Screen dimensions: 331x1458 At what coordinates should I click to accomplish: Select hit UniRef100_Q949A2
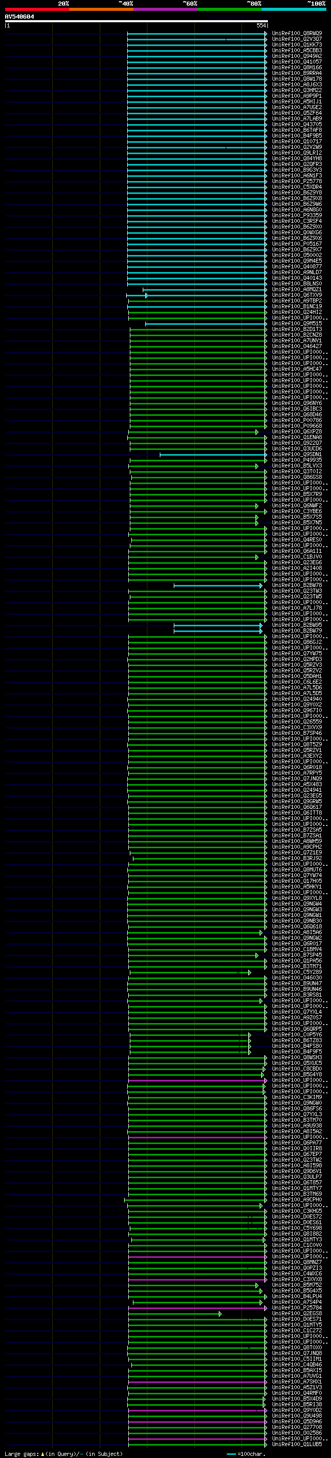[297, 56]
